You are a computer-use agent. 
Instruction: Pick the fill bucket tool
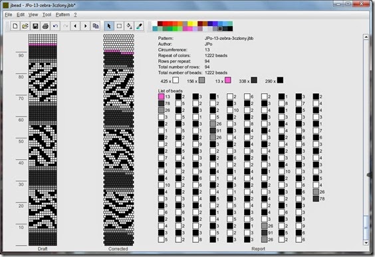pos(129,26)
